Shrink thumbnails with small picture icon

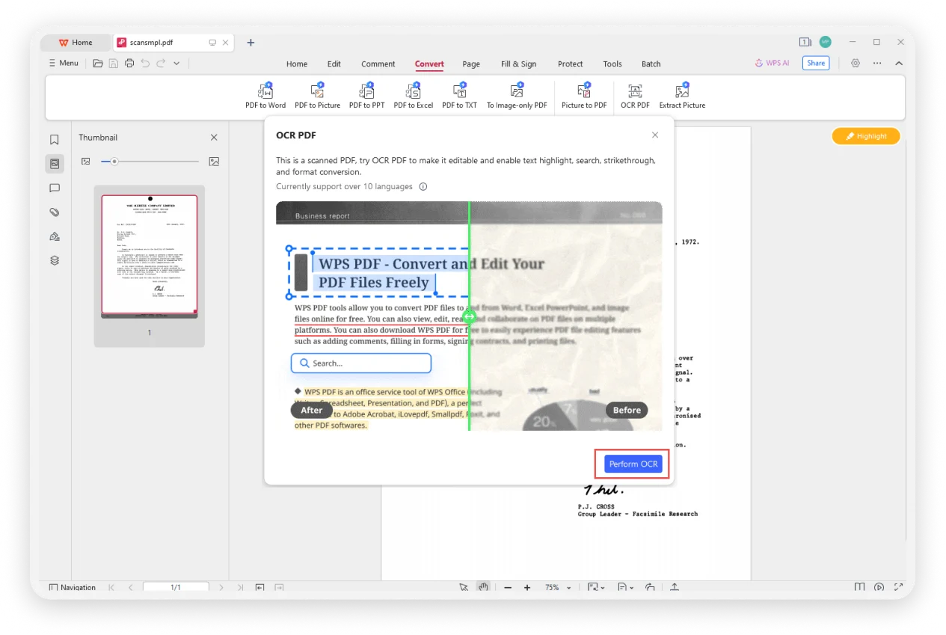tap(86, 161)
